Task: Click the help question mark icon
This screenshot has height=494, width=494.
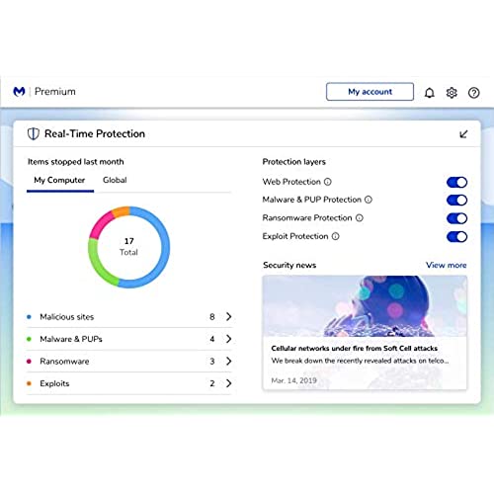Action: pyautogui.click(x=473, y=93)
